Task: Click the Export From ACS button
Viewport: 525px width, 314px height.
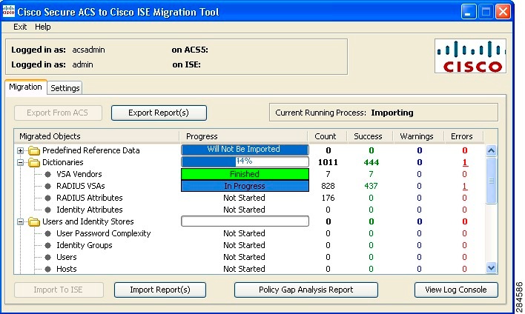Action: tap(58, 113)
